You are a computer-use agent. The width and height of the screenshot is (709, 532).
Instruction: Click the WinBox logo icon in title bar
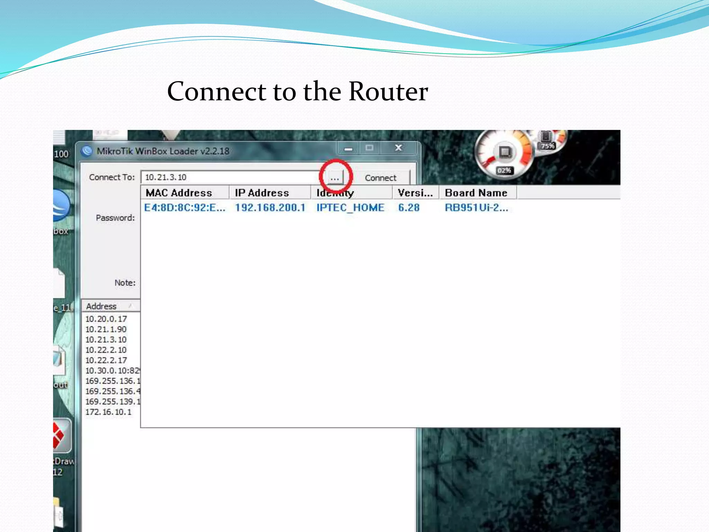(x=87, y=151)
